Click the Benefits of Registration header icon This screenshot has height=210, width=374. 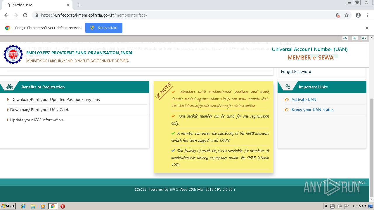point(10,87)
